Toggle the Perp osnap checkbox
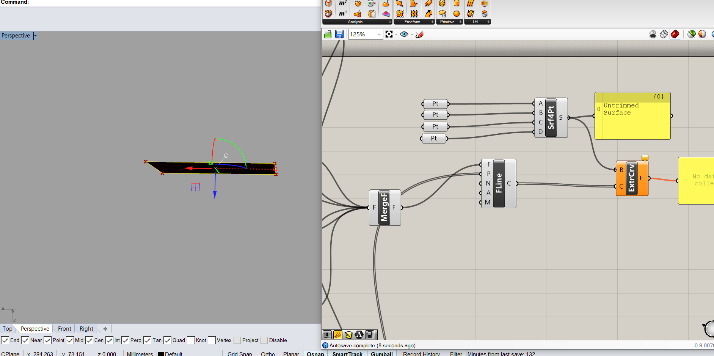Viewport: 714px width, 356px height. point(126,340)
